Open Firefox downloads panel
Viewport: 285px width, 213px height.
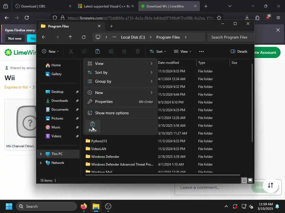(247, 18)
